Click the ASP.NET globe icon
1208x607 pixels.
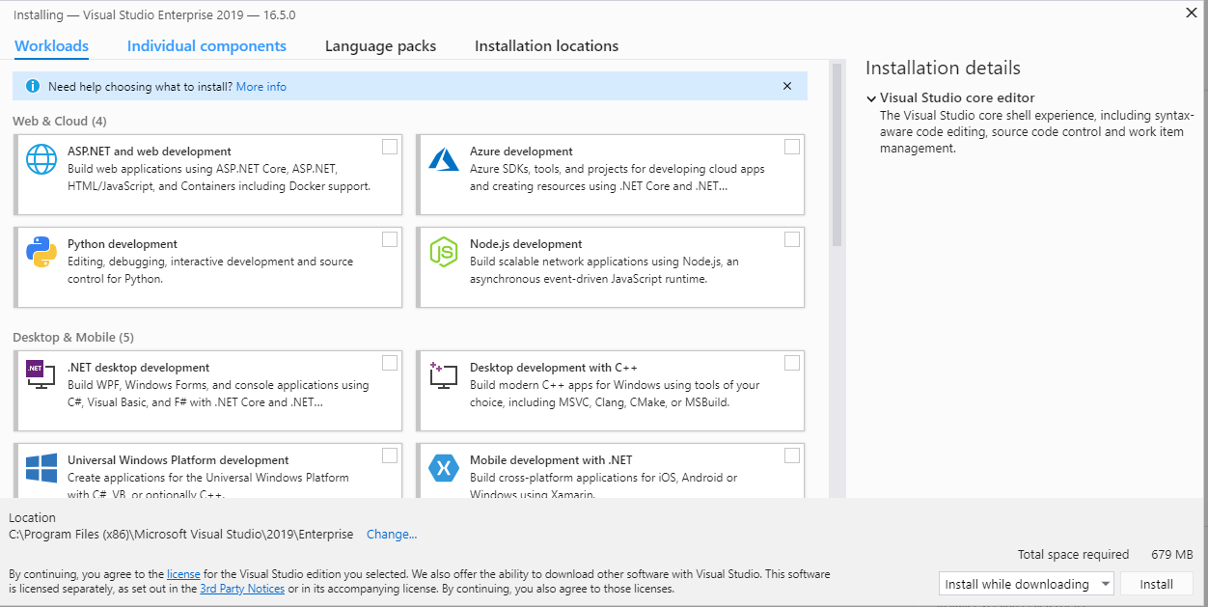(41, 159)
